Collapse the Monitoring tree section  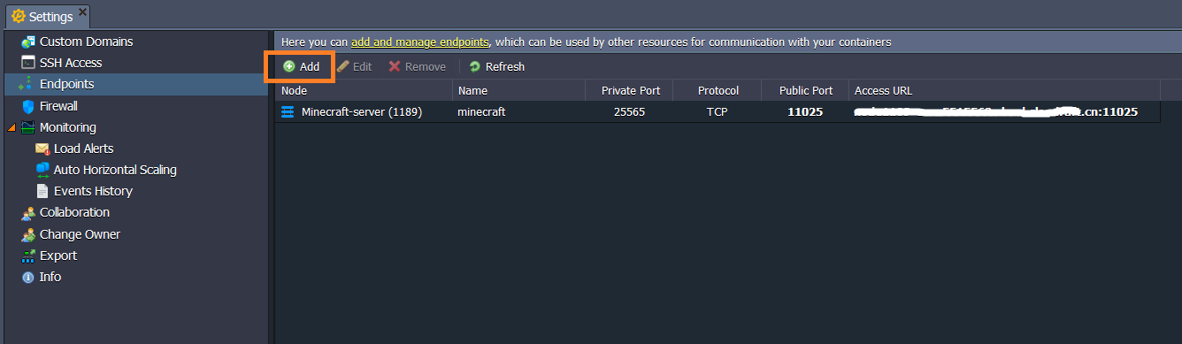(x=12, y=127)
